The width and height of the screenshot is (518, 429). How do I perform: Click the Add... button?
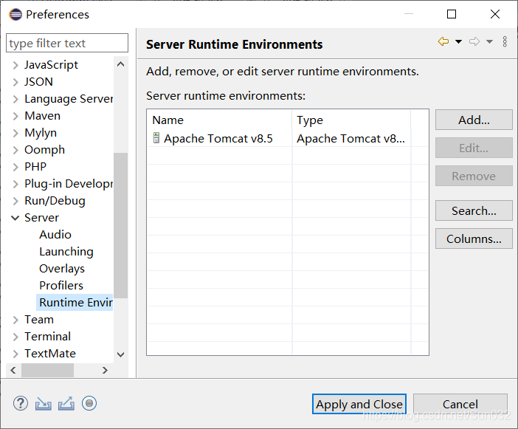(x=474, y=120)
